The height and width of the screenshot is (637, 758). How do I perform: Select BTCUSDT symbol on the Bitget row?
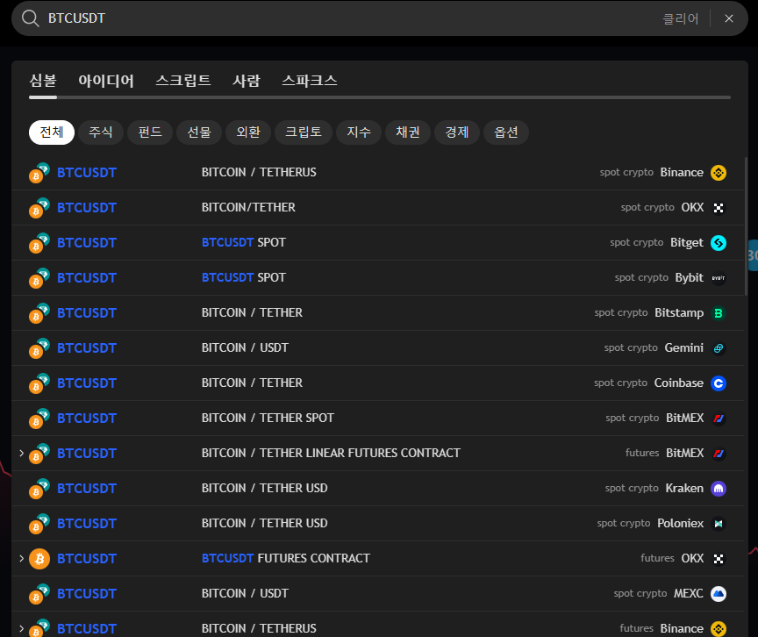(x=87, y=243)
